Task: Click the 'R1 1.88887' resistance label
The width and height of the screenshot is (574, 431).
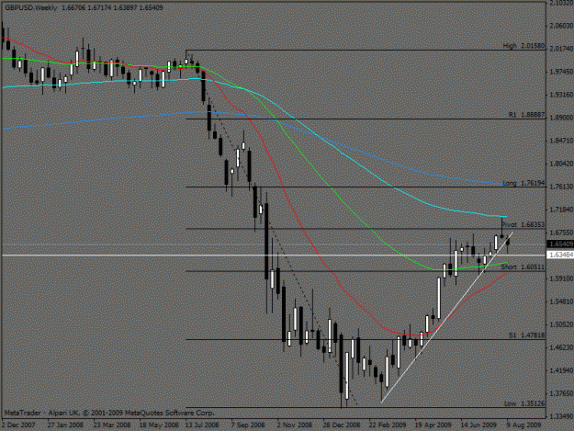Action: 526,115
